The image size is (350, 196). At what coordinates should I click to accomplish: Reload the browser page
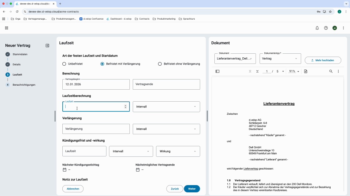click(17, 12)
